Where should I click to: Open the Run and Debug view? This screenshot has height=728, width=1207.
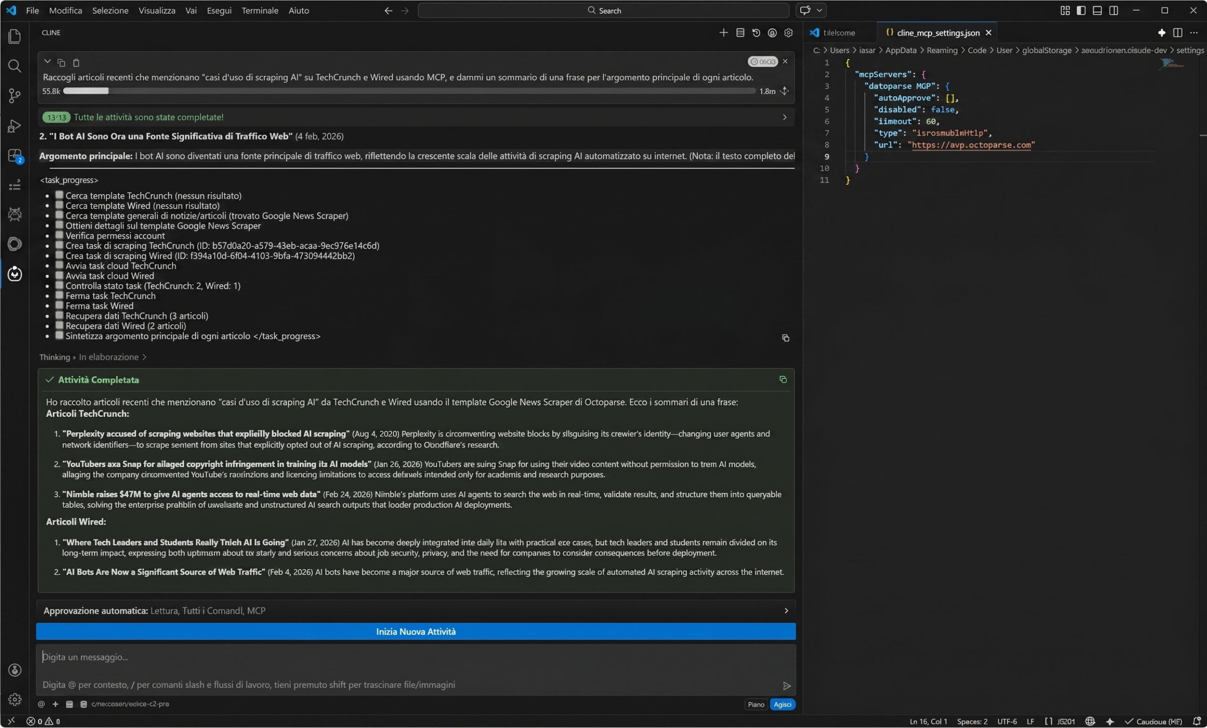15,126
